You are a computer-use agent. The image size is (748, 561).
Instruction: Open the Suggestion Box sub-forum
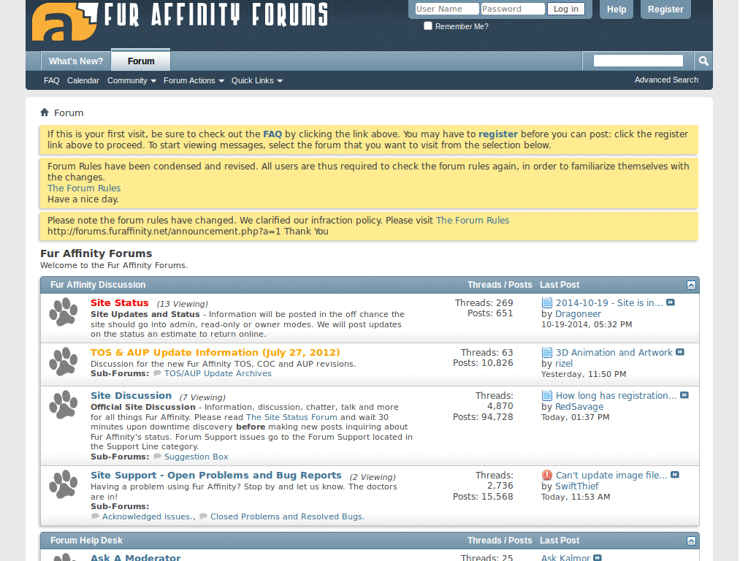click(196, 457)
